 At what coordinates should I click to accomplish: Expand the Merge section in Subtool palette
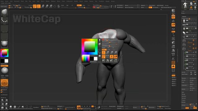coord(183,94)
